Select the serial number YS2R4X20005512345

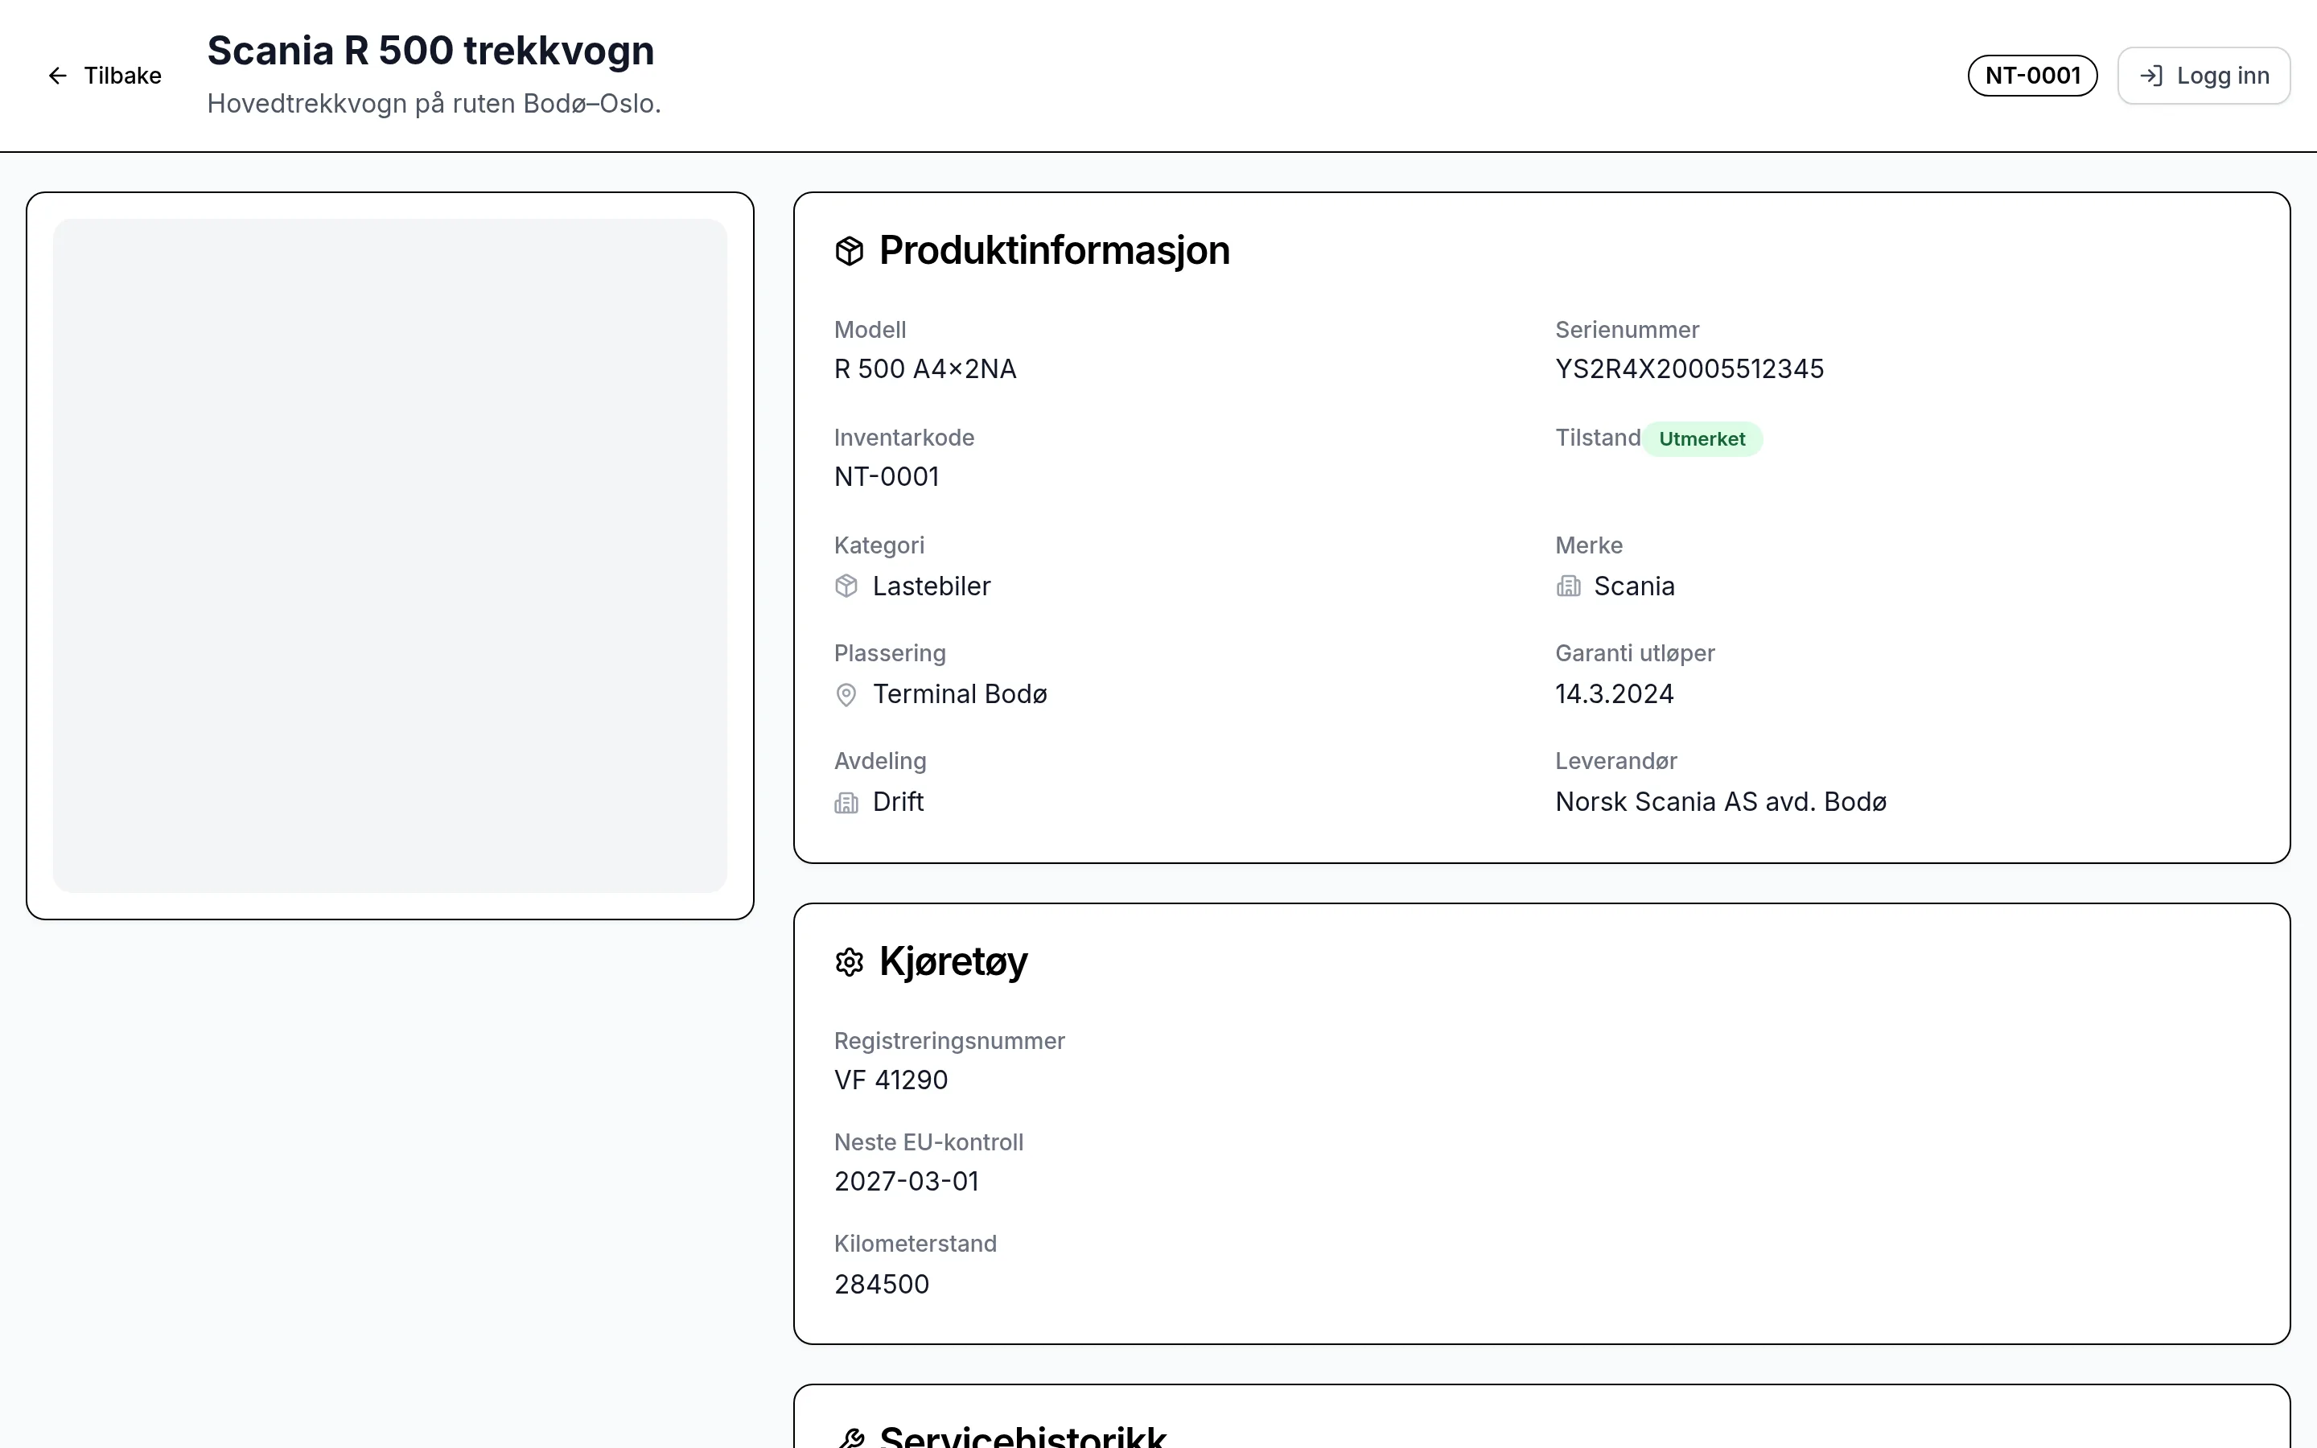coord(1689,368)
